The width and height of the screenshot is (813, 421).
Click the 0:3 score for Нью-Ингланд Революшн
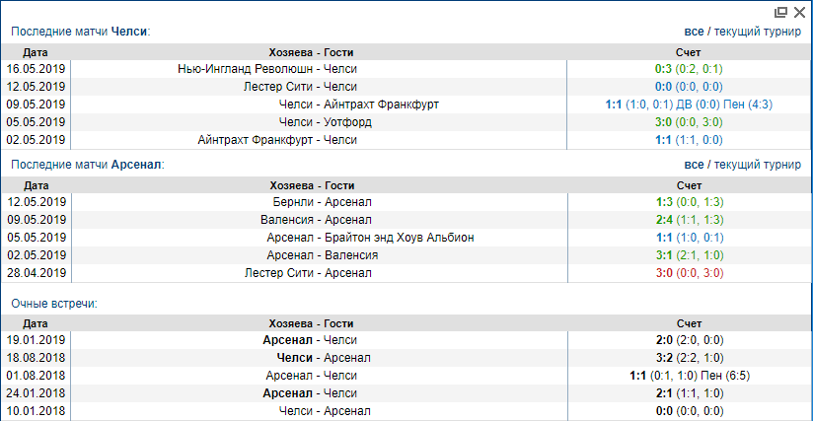(662, 69)
